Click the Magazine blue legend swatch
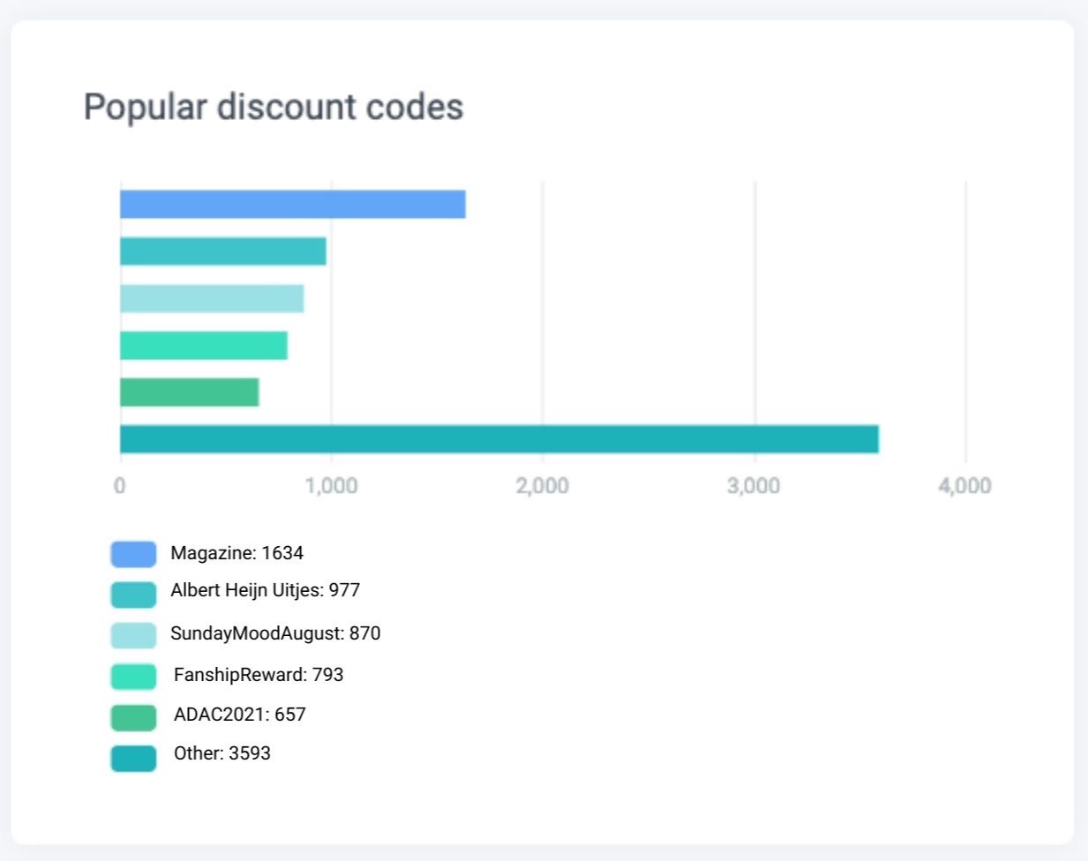This screenshot has height=861, width=1088. coord(133,554)
